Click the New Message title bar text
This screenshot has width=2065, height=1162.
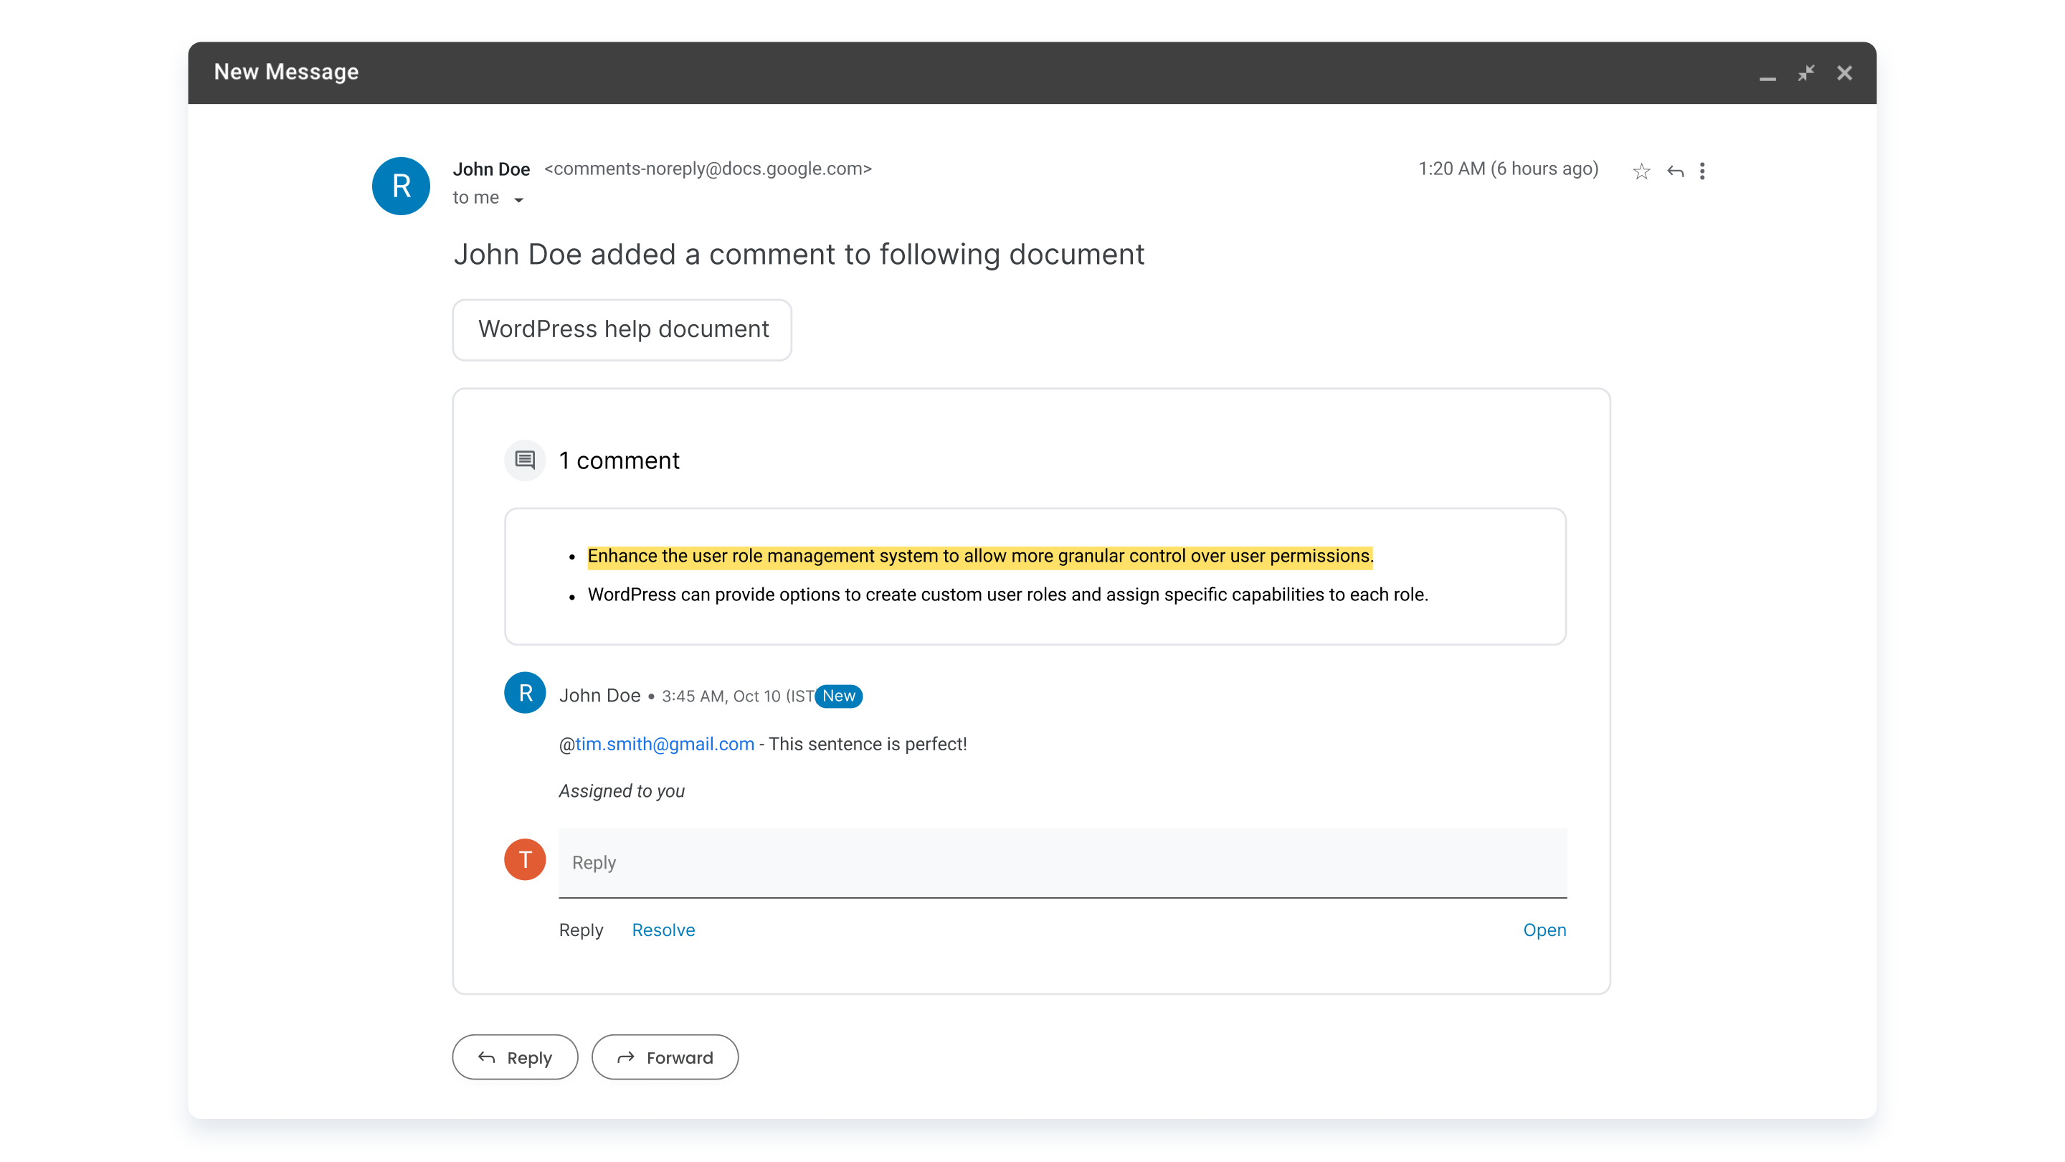pos(286,72)
